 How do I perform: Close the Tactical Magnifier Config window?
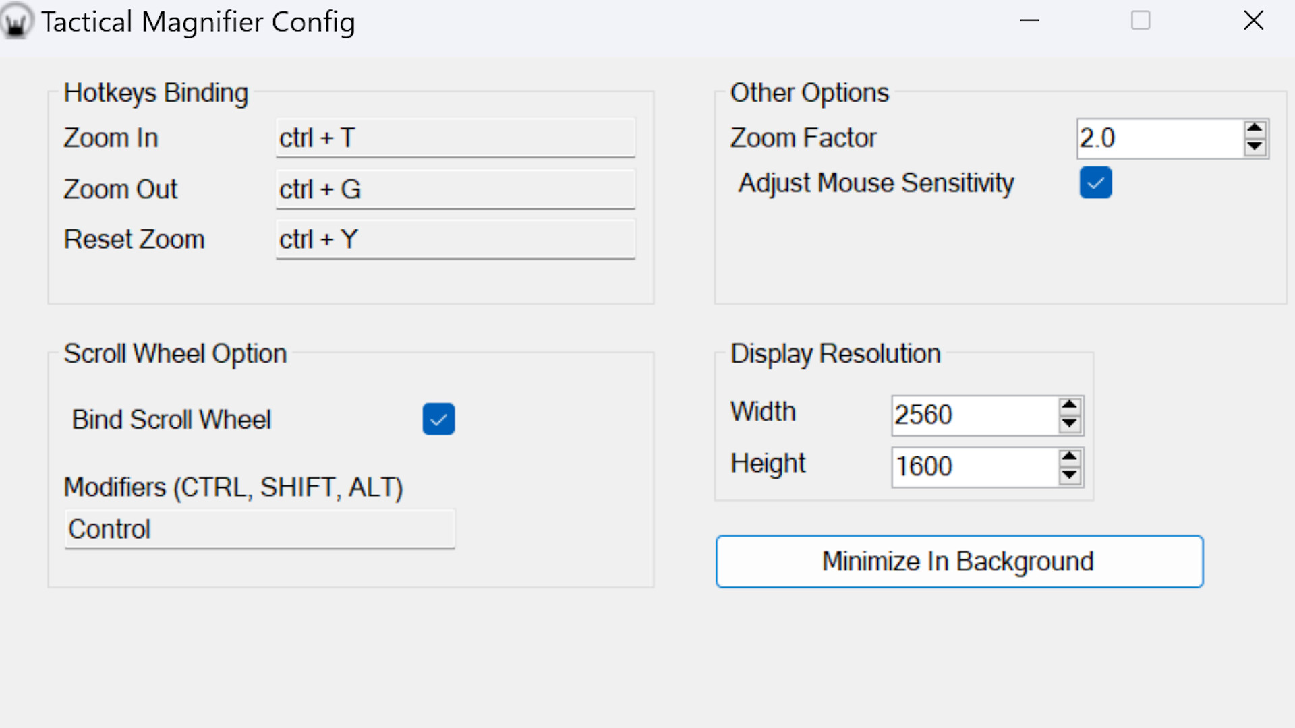tap(1253, 21)
